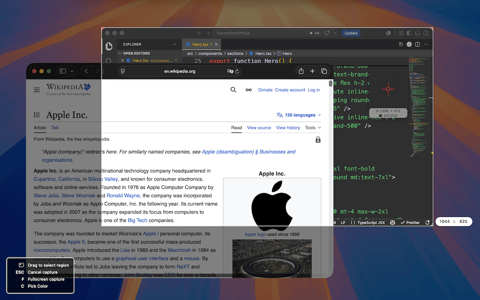Switch to the Talk tab
Screen dimensions: 480x300
point(55,128)
